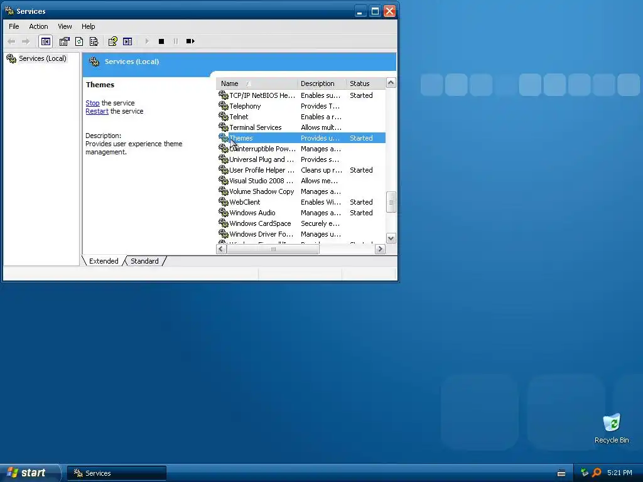Click the vertical scrollbar up arrow
Screen dimensions: 643x482
[391, 83]
